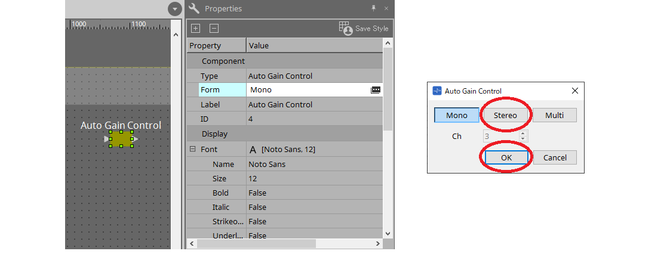The height and width of the screenshot is (257, 670).
Task: Collapse the Font property group
Action: [193, 149]
